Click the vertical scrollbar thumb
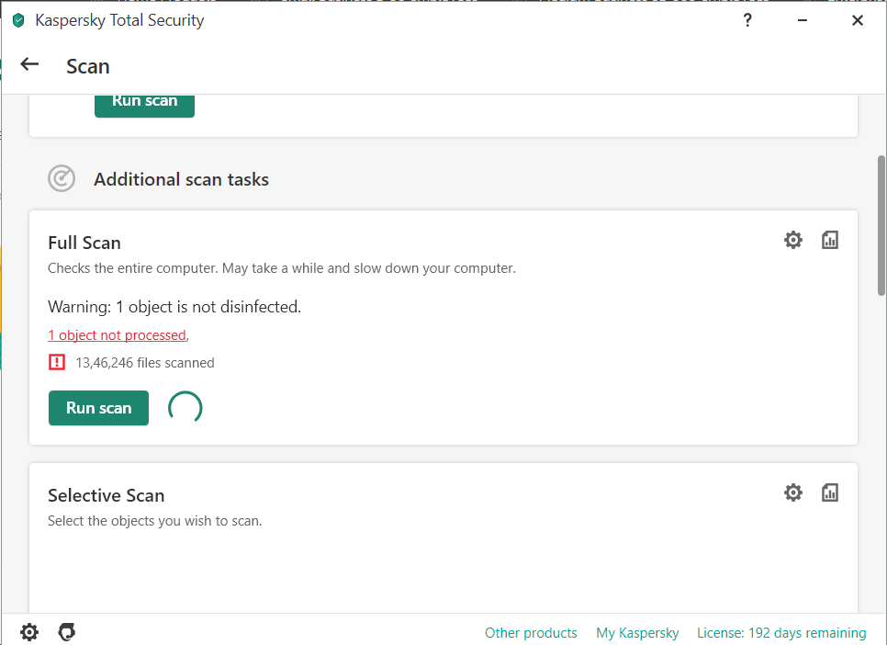 881,225
